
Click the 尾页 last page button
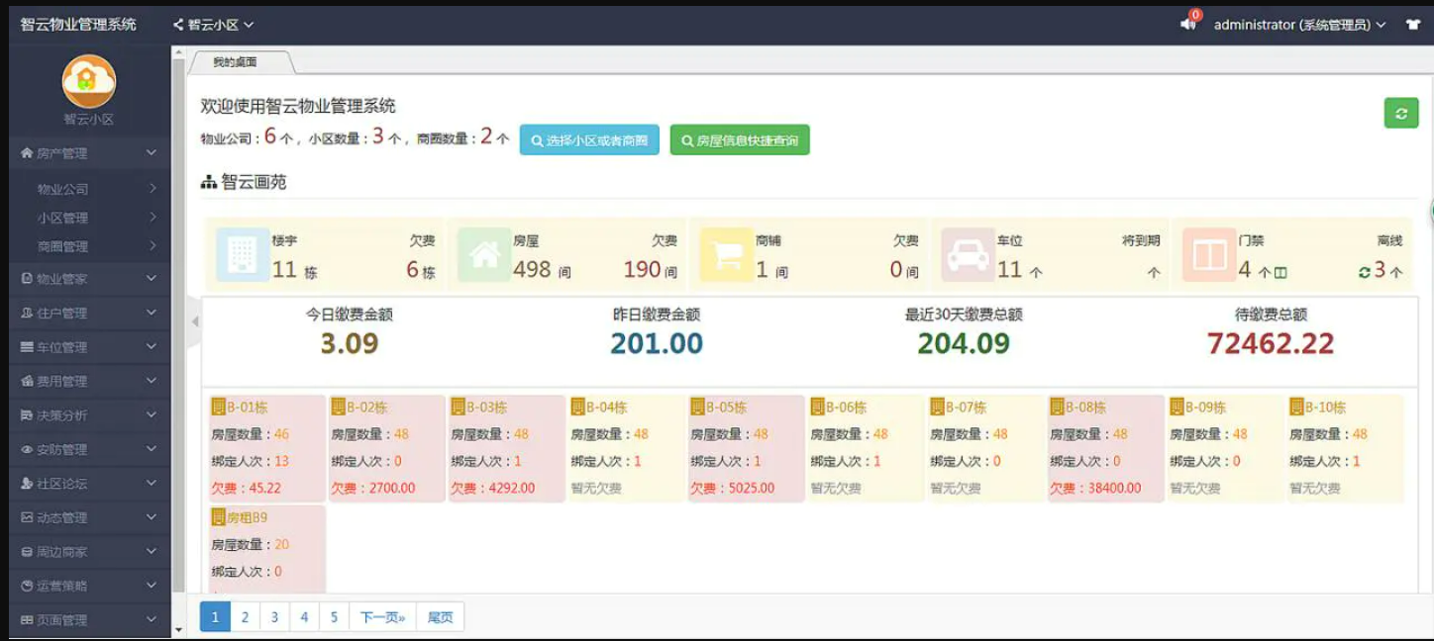(440, 617)
